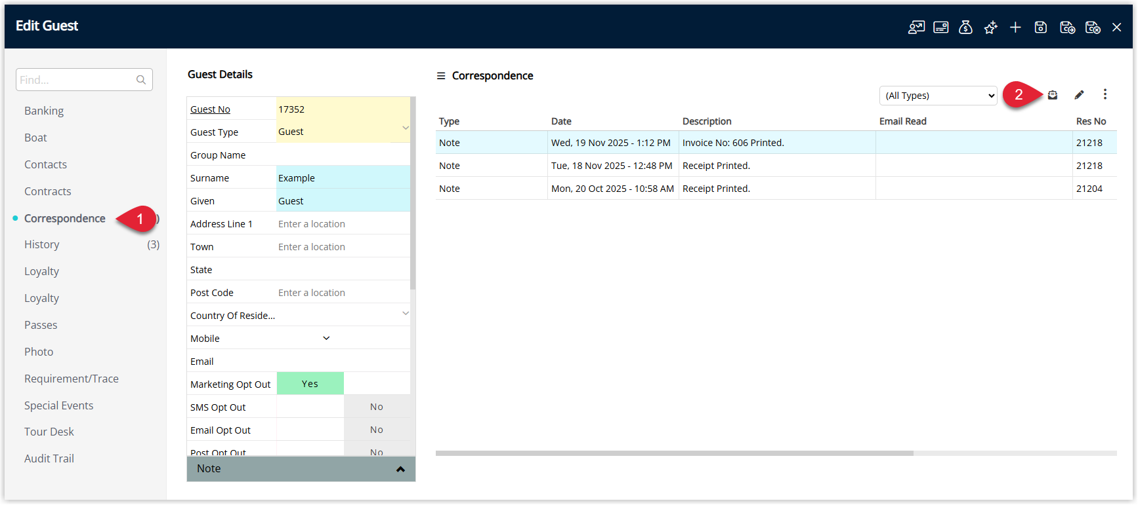Open the Mobile type chevron dropdown
The image size is (1138, 505).
click(326, 339)
